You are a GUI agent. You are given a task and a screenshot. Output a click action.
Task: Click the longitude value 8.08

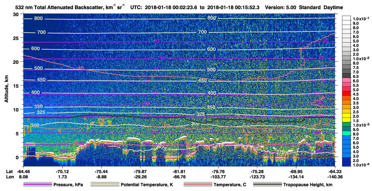(23, 177)
